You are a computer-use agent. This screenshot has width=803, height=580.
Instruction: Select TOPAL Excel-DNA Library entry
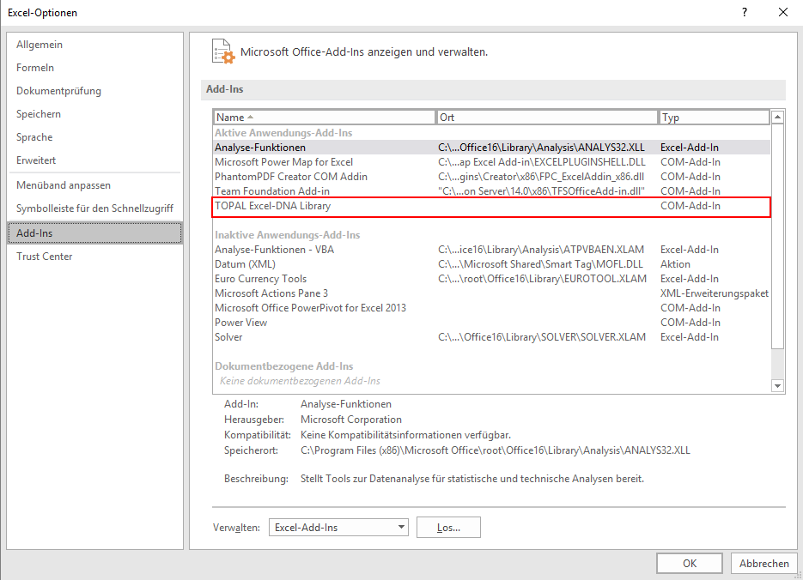pyautogui.click(x=273, y=206)
